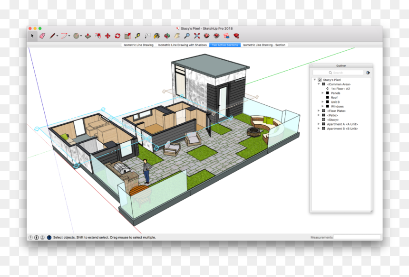
Task: Select the four-arrow Move tool
Action: click(x=108, y=36)
